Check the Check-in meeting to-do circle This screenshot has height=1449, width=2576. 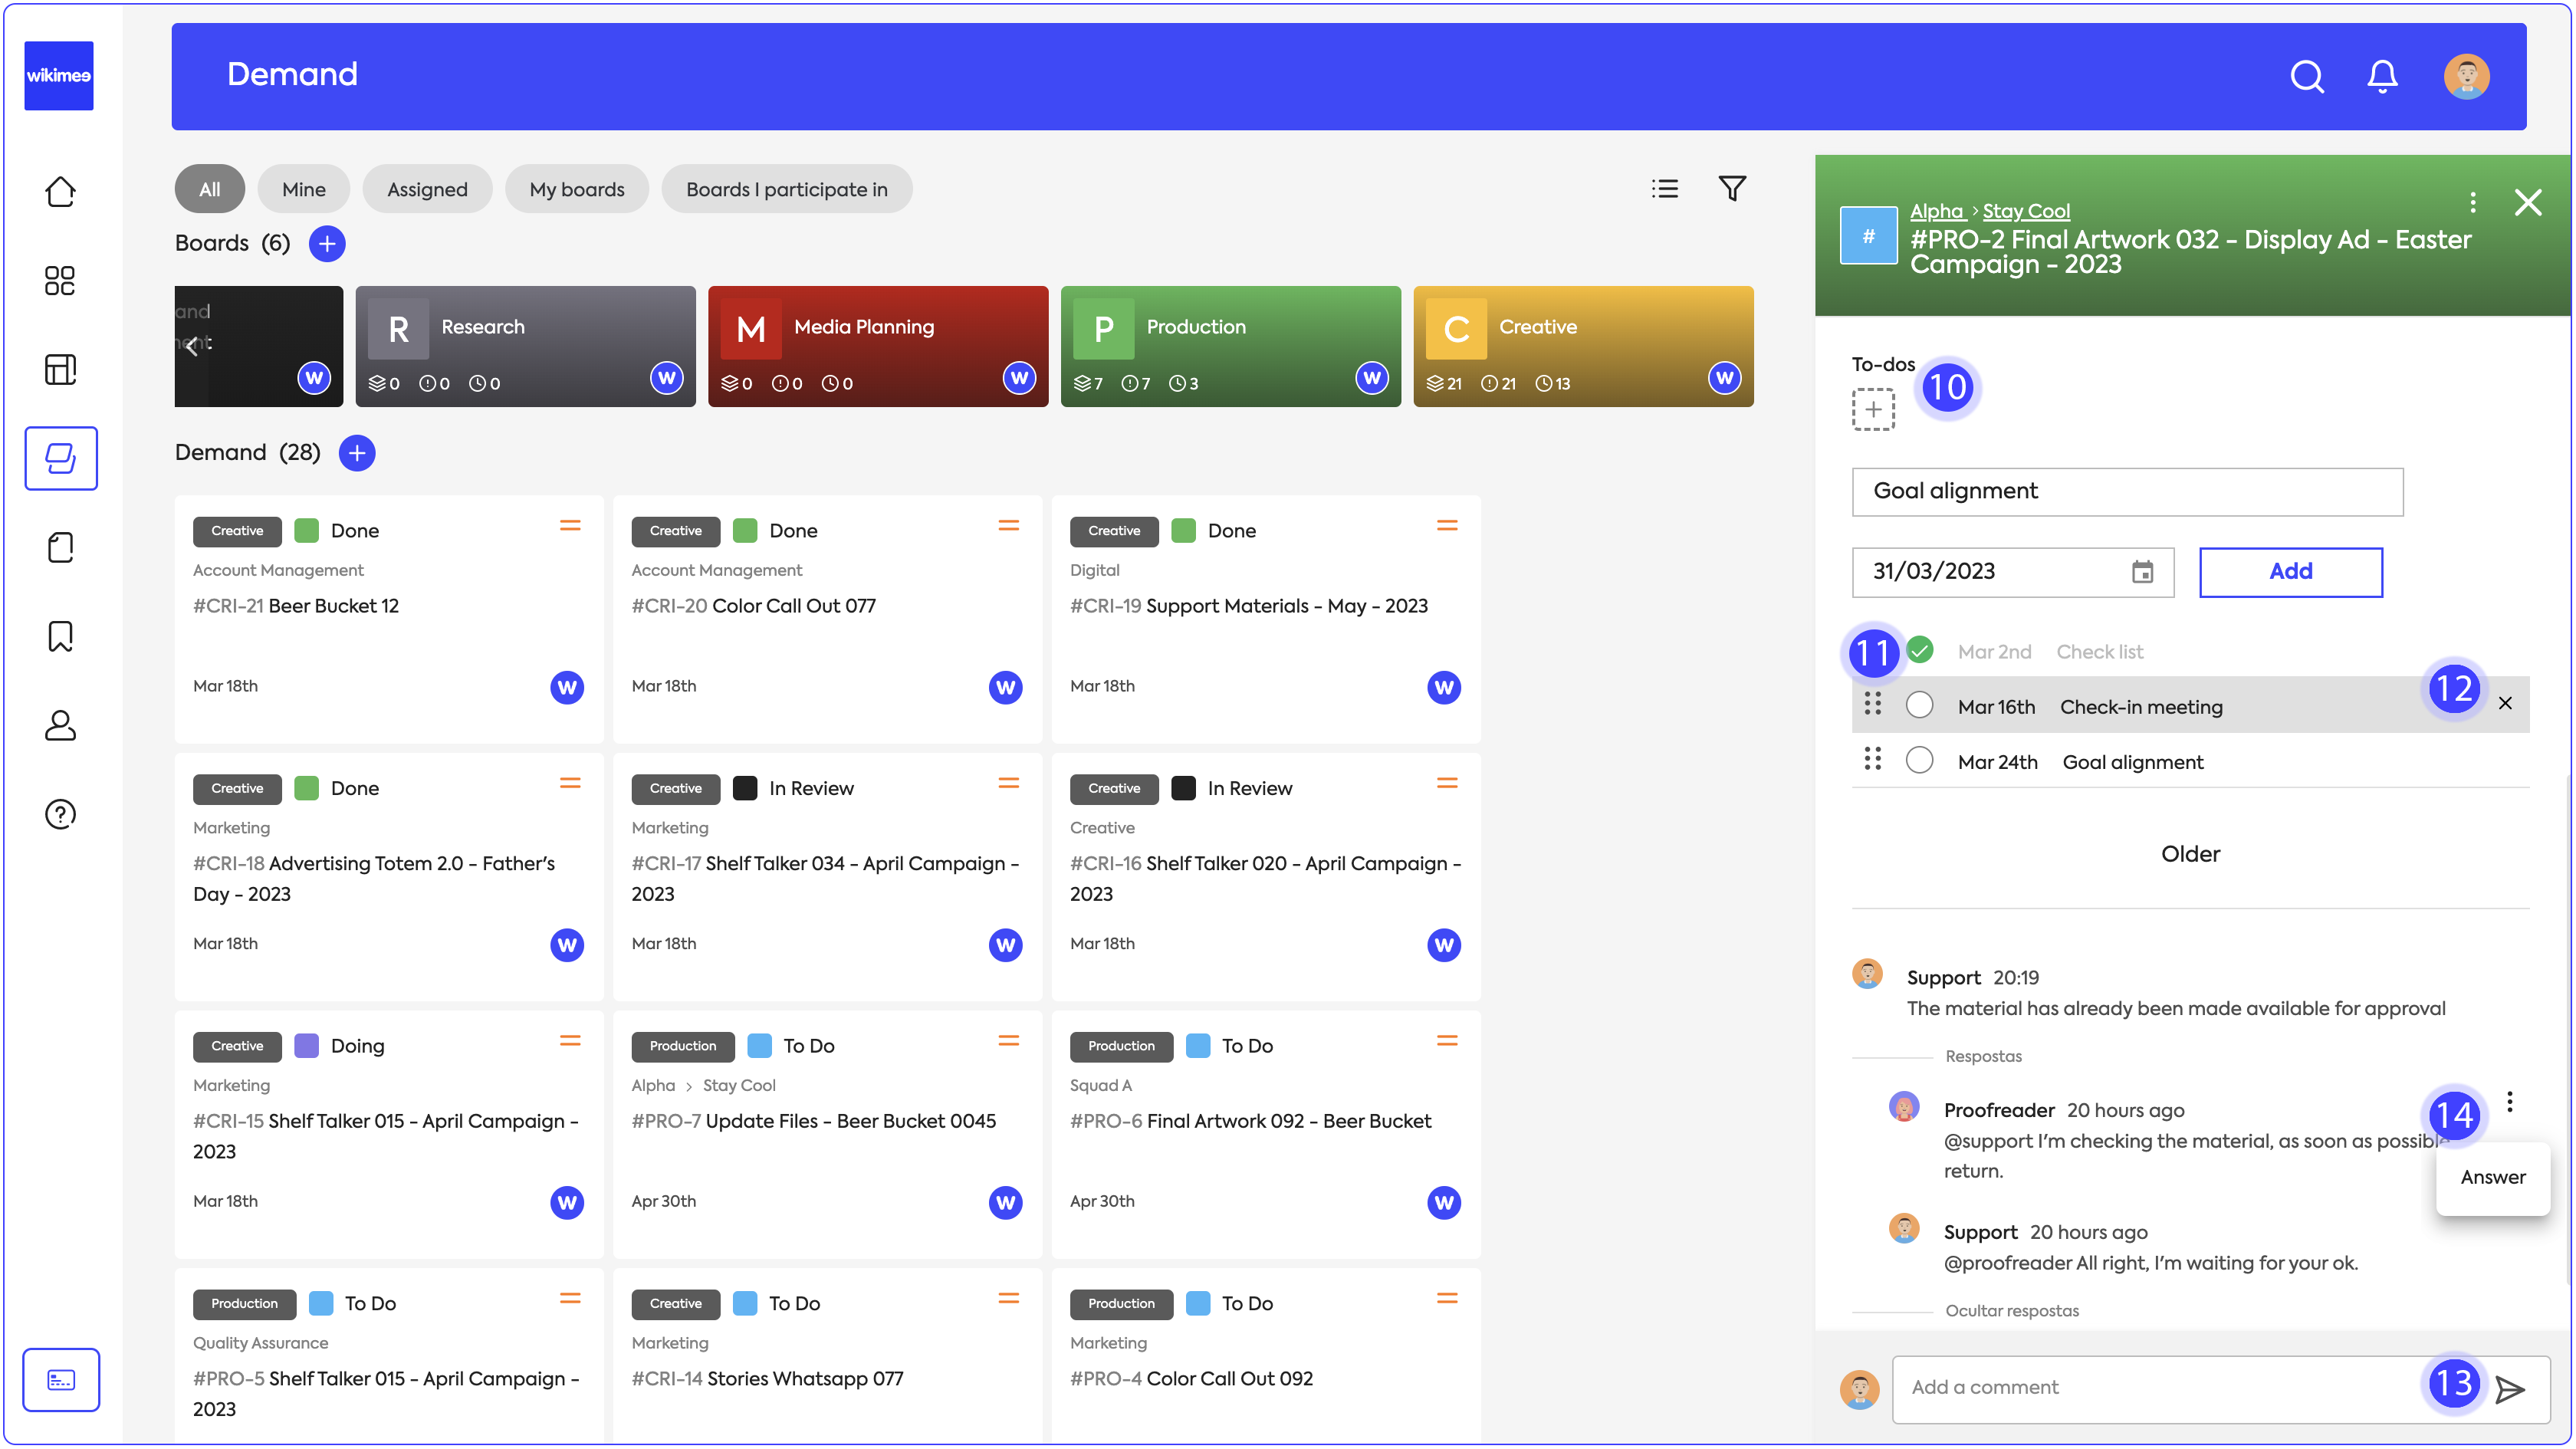[1919, 705]
